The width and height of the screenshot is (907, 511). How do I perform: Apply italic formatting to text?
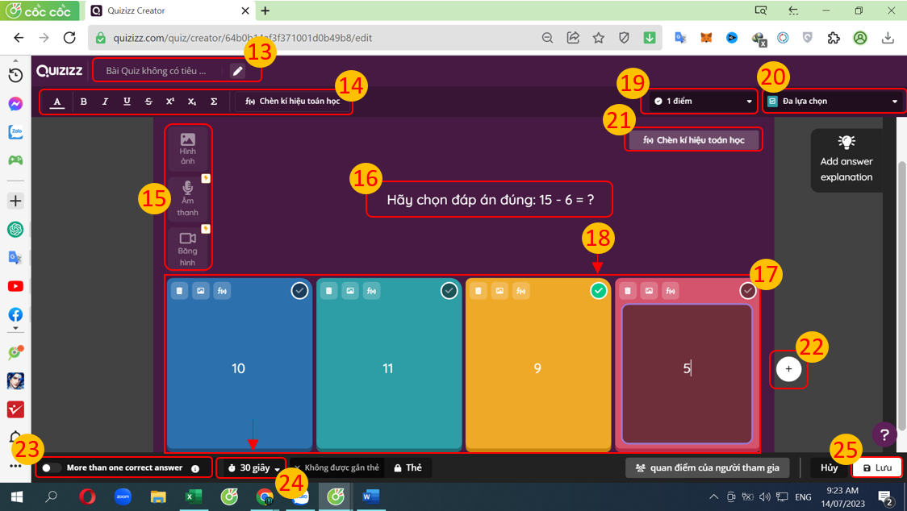(x=105, y=102)
